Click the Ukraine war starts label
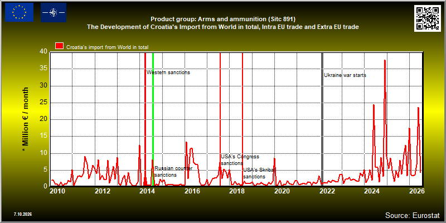Viewport: 446px width, 223px height. point(345,75)
